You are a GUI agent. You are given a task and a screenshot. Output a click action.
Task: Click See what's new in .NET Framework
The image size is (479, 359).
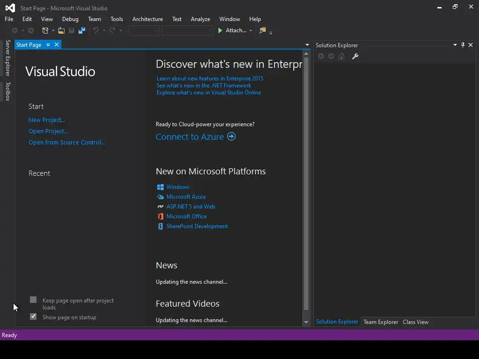204,86
